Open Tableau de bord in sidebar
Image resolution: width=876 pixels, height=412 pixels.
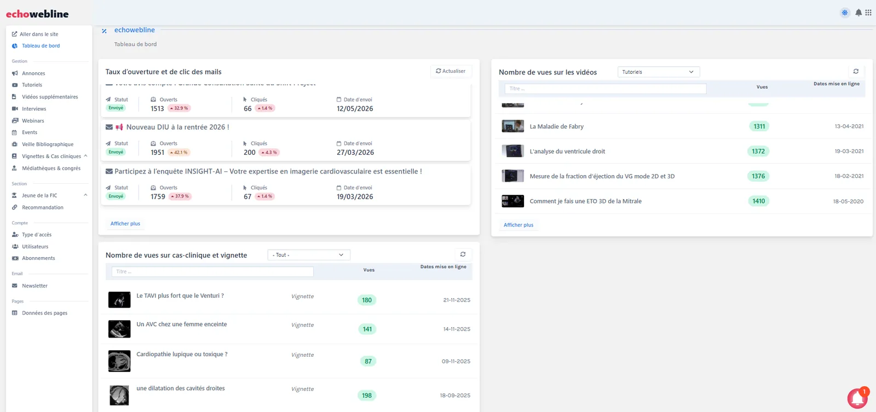pos(41,46)
